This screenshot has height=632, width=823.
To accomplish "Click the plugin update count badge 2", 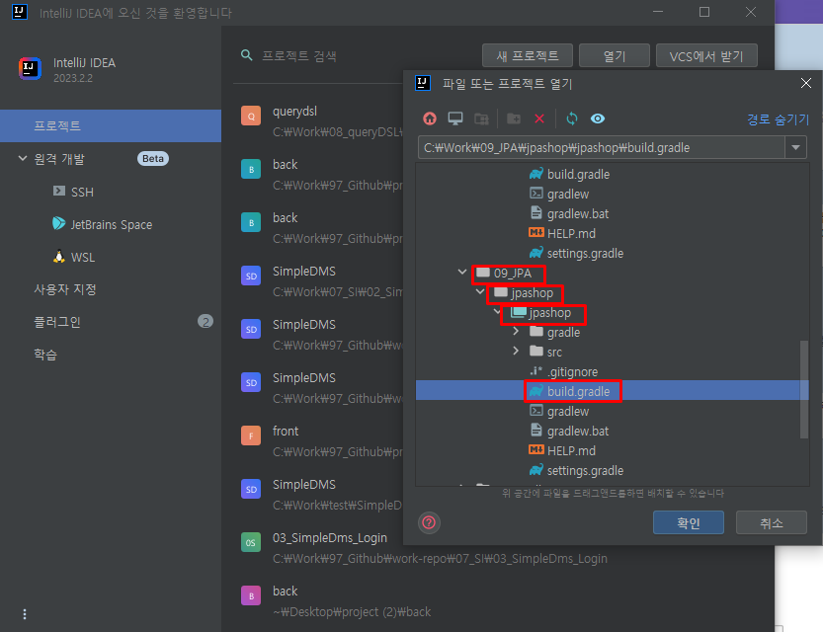I will [x=206, y=322].
